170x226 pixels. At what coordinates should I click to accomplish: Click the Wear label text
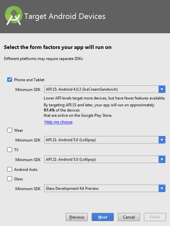[x=19, y=130]
